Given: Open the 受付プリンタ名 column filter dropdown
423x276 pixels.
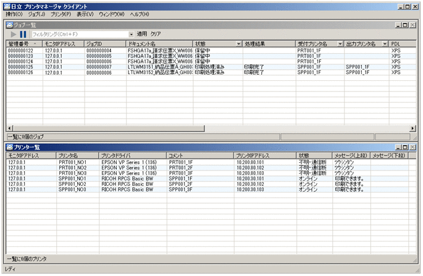Looking at the screenshot, I should click(340, 44).
